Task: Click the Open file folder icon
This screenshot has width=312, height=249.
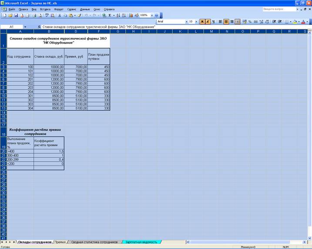Action: [x=10, y=15]
